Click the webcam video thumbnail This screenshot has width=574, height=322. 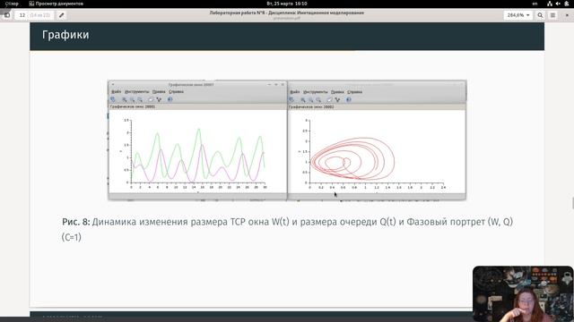[523, 294]
